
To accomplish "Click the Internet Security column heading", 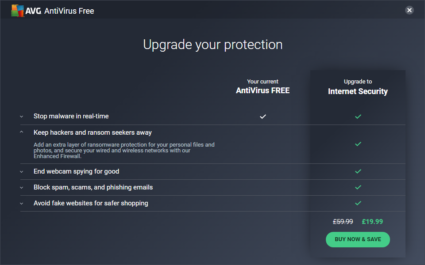I will [x=358, y=91].
